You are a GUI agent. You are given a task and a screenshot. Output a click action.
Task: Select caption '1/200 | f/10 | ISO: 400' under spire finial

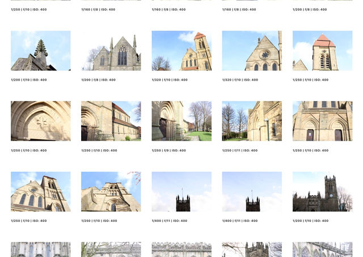point(29,80)
